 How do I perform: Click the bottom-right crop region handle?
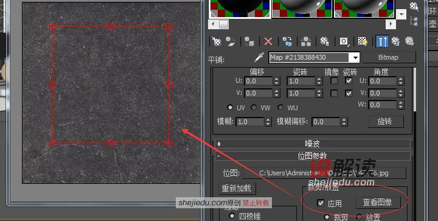tap(169, 143)
